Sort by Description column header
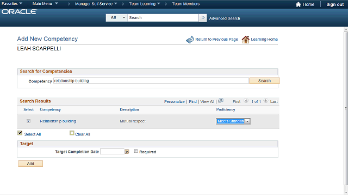 coord(129,109)
